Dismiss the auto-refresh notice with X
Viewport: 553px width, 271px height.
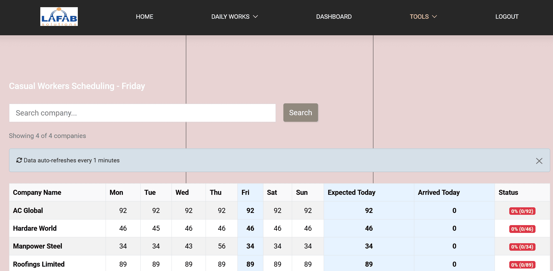tap(539, 161)
